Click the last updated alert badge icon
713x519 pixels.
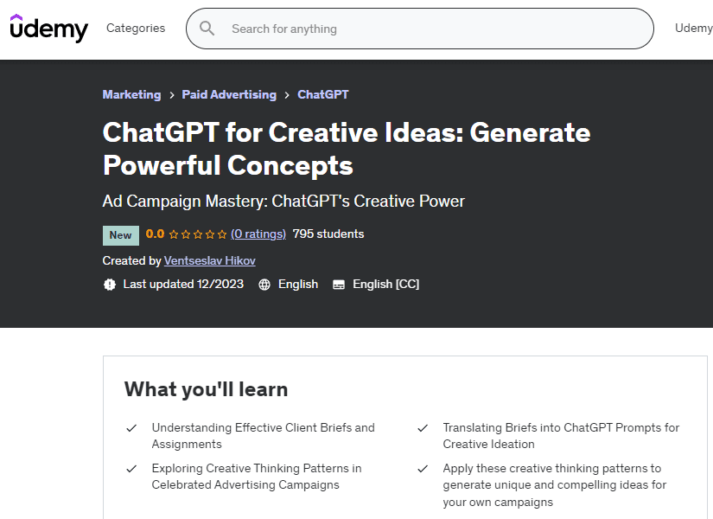tap(110, 285)
